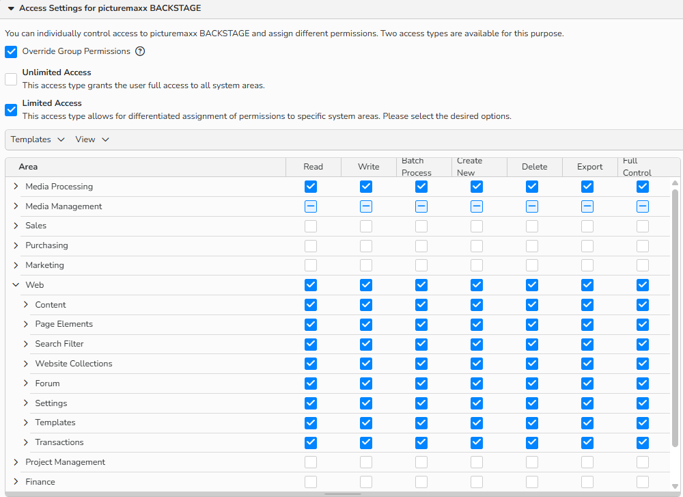Expand the Media Management row
Screen dimensions: 683x497
pyautogui.click(x=16, y=206)
